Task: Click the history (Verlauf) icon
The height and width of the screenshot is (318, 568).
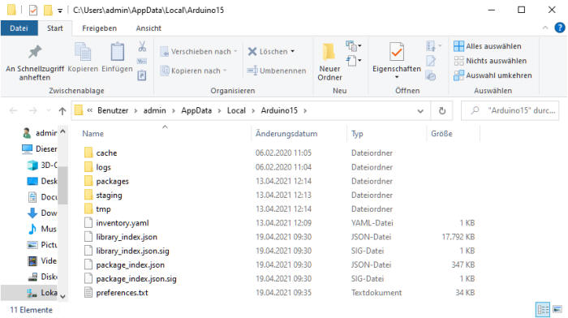Action: 431,75
